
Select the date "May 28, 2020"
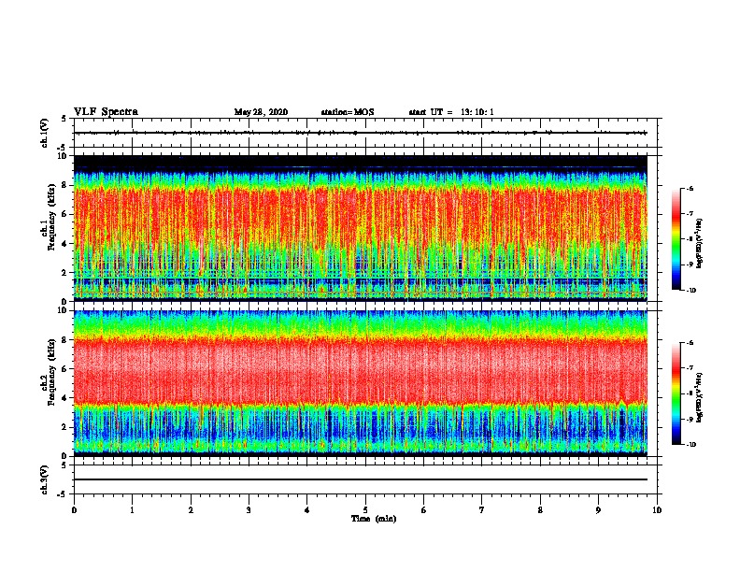[261, 112]
